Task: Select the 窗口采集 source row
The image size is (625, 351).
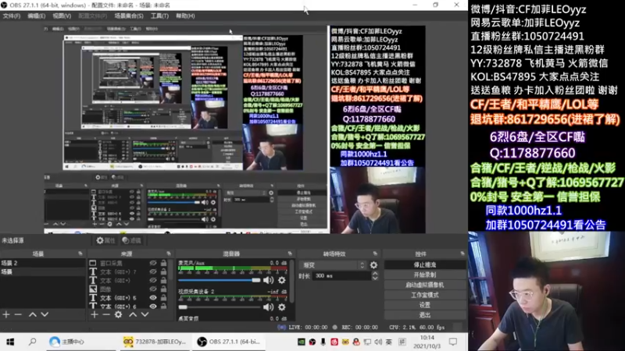Action: (127, 263)
